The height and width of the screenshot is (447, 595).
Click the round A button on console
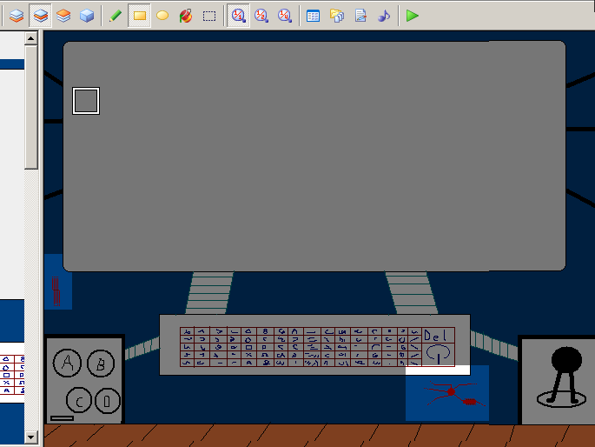tap(67, 363)
